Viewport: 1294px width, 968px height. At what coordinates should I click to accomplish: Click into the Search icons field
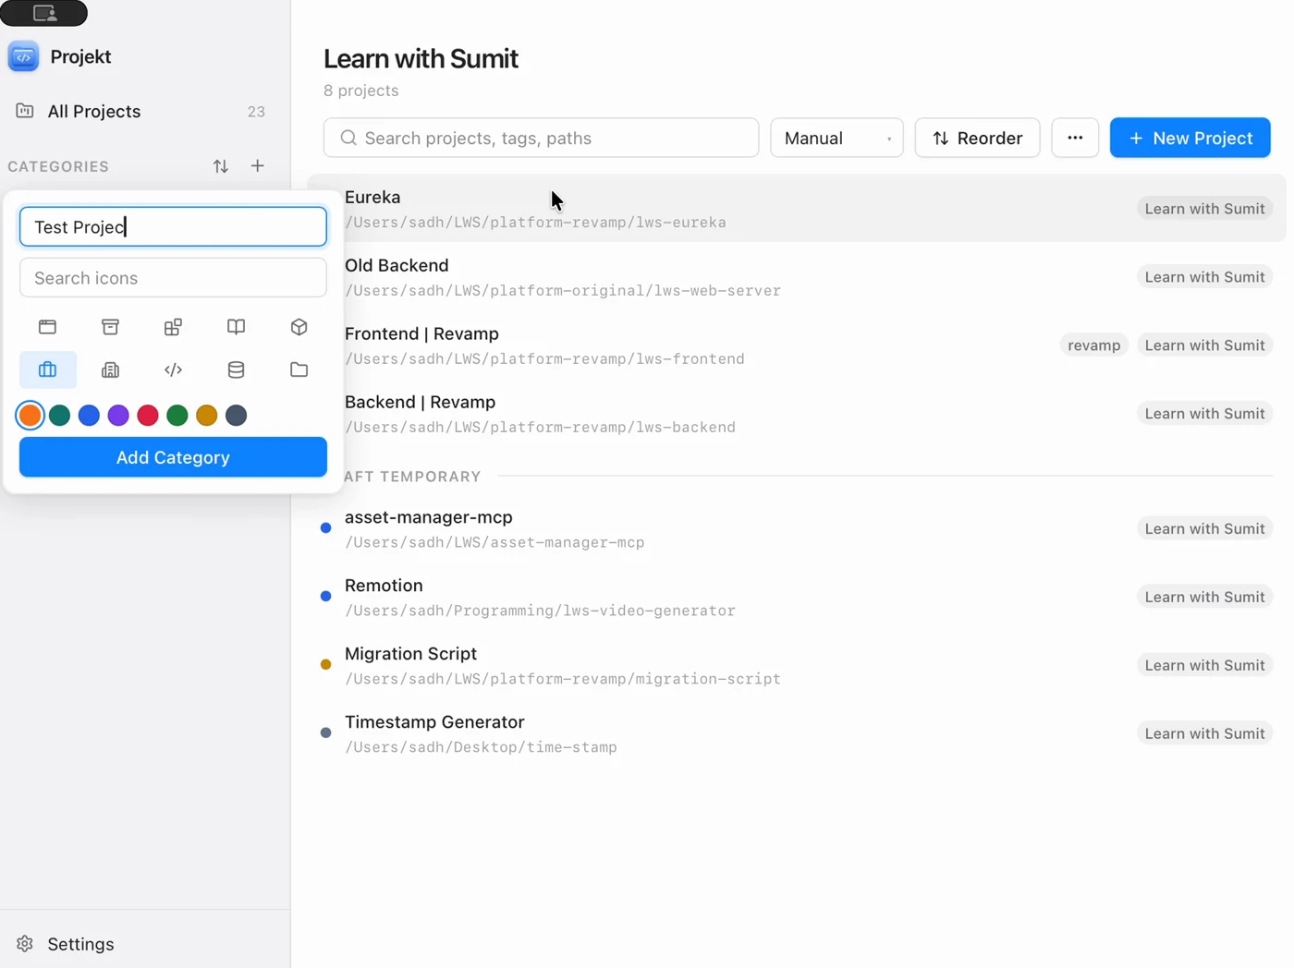pyautogui.click(x=173, y=278)
